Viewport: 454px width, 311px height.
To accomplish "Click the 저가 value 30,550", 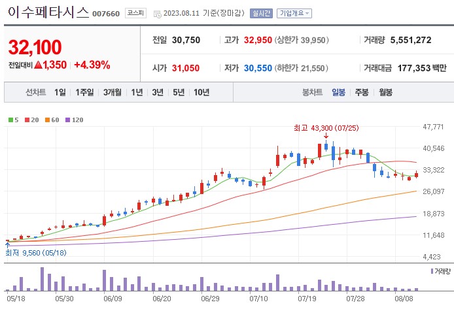I will pyautogui.click(x=258, y=68).
